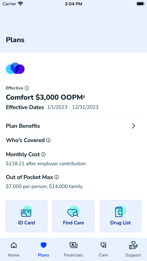The height and width of the screenshot is (261, 147).
Task: Open the ID Card button label
Action: point(27,223)
